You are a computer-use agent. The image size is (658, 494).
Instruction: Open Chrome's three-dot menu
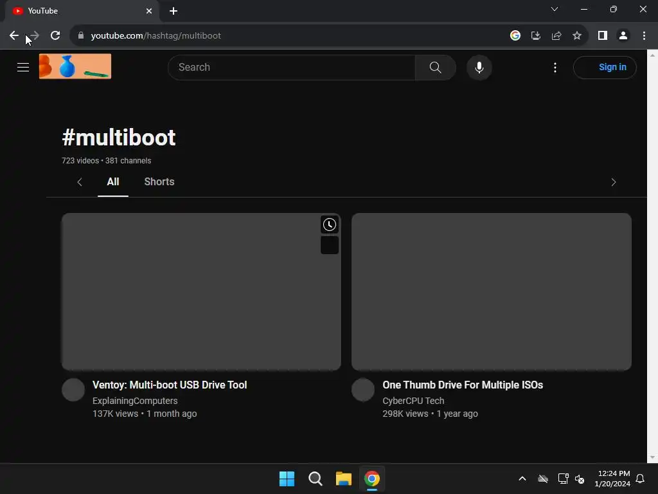coord(644,36)
